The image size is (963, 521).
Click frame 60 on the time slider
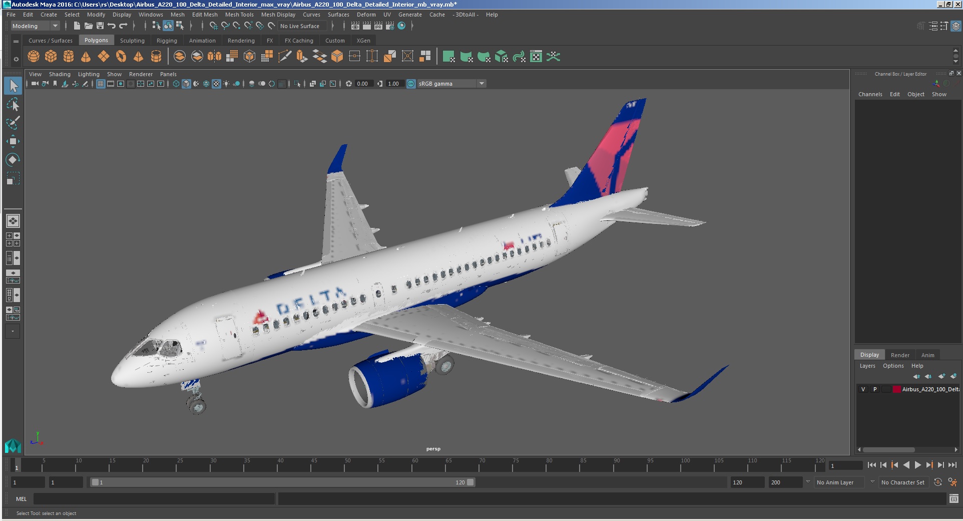click(415, 465)
